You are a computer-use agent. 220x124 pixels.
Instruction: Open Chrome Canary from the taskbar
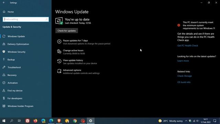(x=67, y=121)
